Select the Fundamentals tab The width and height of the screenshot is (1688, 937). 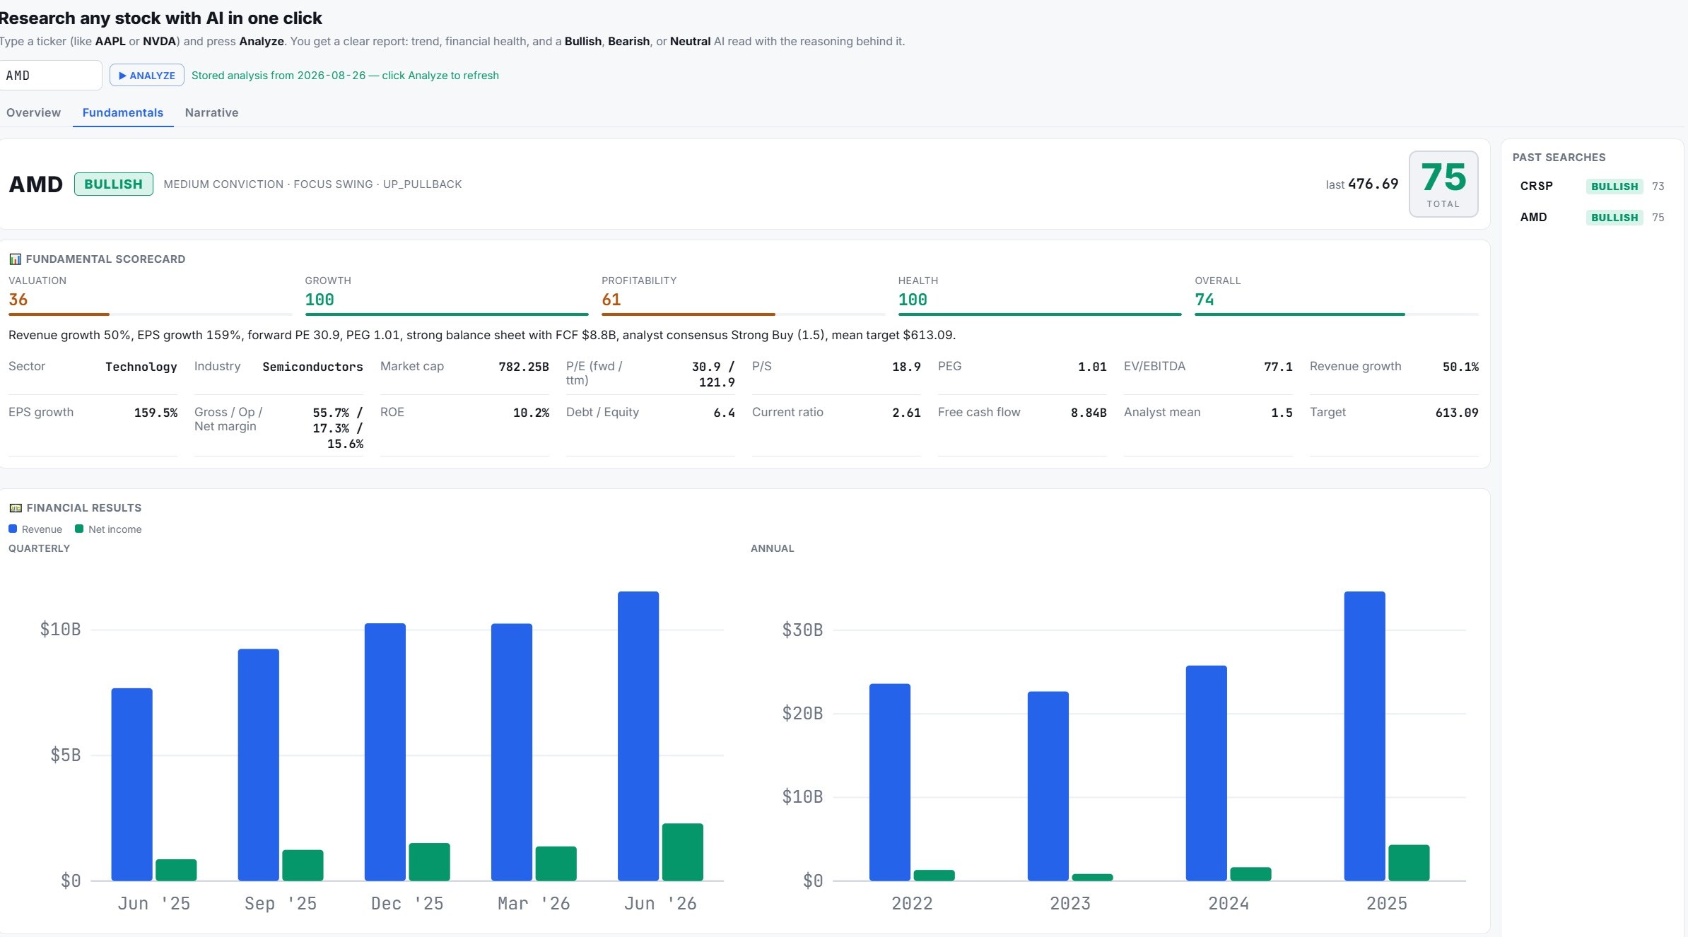(x=123, y=112)
